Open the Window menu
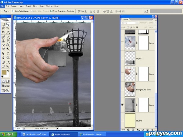 coord(49,6)
